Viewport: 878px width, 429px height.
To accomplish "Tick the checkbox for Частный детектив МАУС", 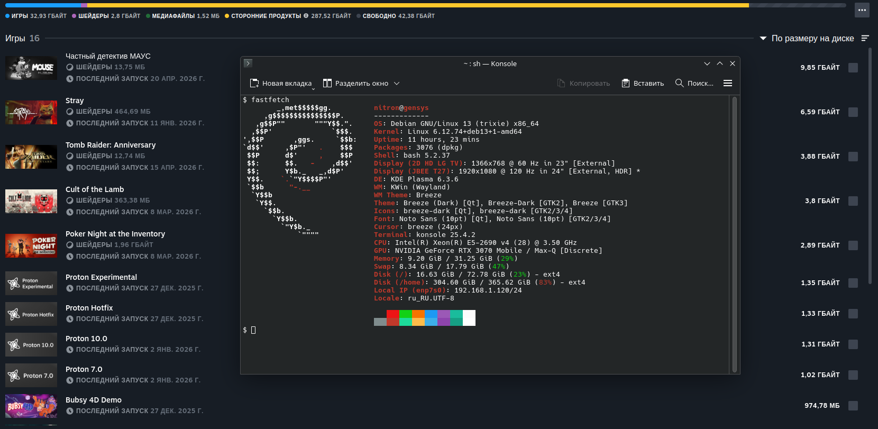I will click(853, 68).
